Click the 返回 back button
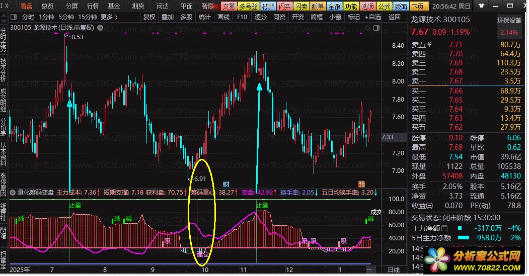This screenshot has width=529, height=276. [x=395, y=17]
